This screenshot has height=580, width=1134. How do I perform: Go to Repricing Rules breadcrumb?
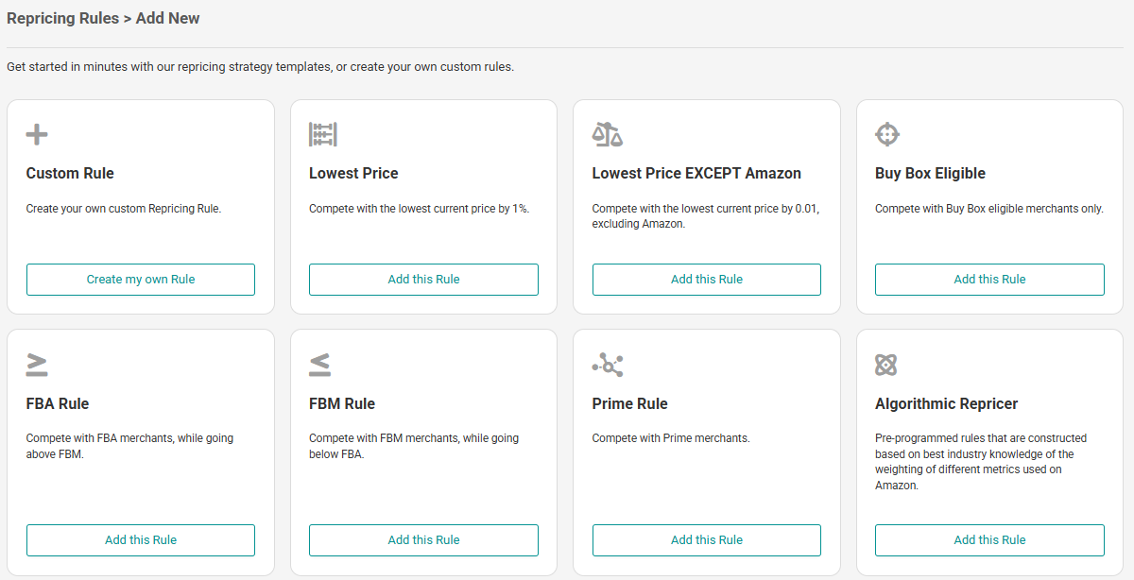[62, 18]
